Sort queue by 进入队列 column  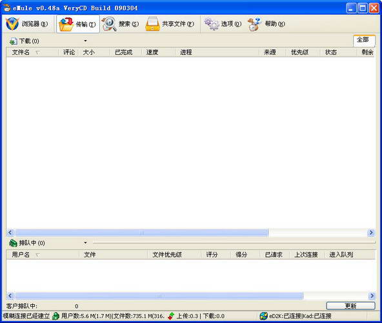tap(350, 255)
